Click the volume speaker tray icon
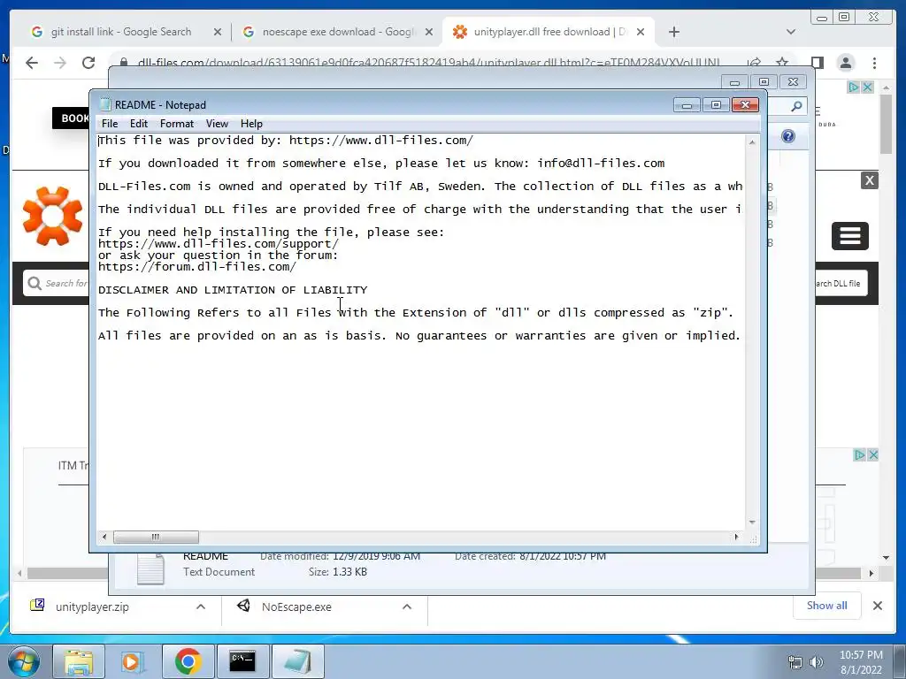This screenshot has width=906, height=679. (x=816, y=662)
